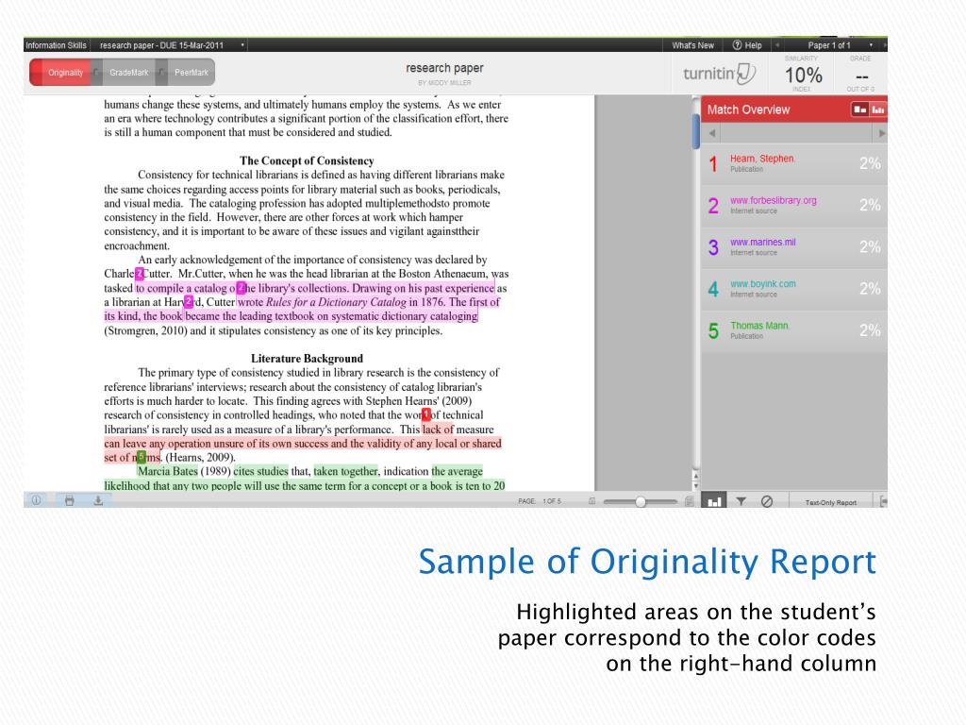Click the Help question mark icon
Viewport: 966px width, 725px height.
point(737,45)
